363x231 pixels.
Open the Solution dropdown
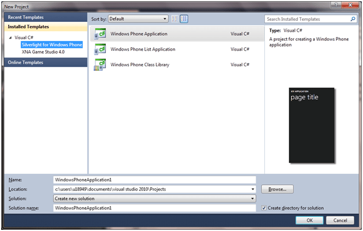pyautogui.click(x=253, y=198)
